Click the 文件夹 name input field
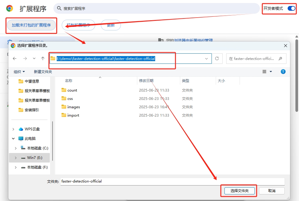 [172, 181]
